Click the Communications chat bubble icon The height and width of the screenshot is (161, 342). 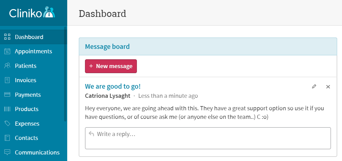tap(7, 152)
